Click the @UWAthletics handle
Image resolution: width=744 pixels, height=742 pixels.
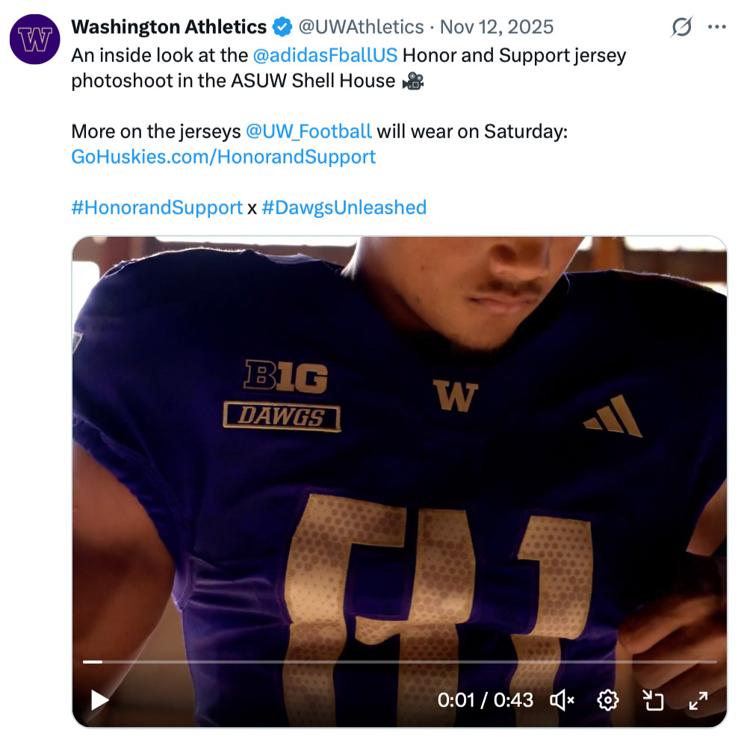[361, 28]
